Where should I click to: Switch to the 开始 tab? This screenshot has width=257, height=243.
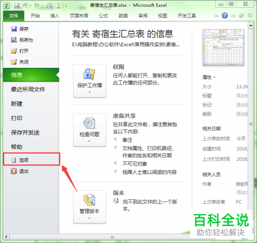pos(35,16)
